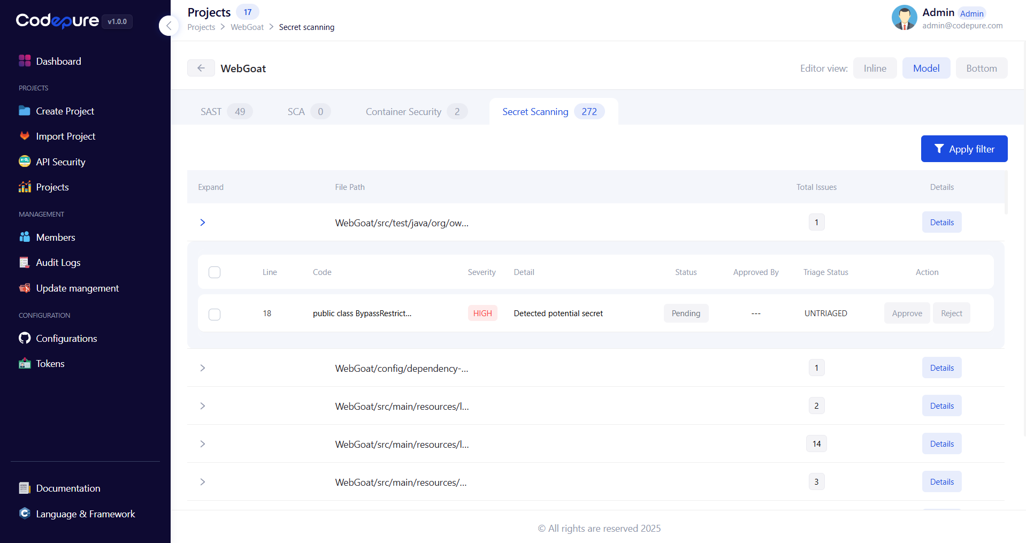Select the Secret Scanning tab
Image resolution: width=1026 pixels, height=543 pixels.
(x=554, y=111)
